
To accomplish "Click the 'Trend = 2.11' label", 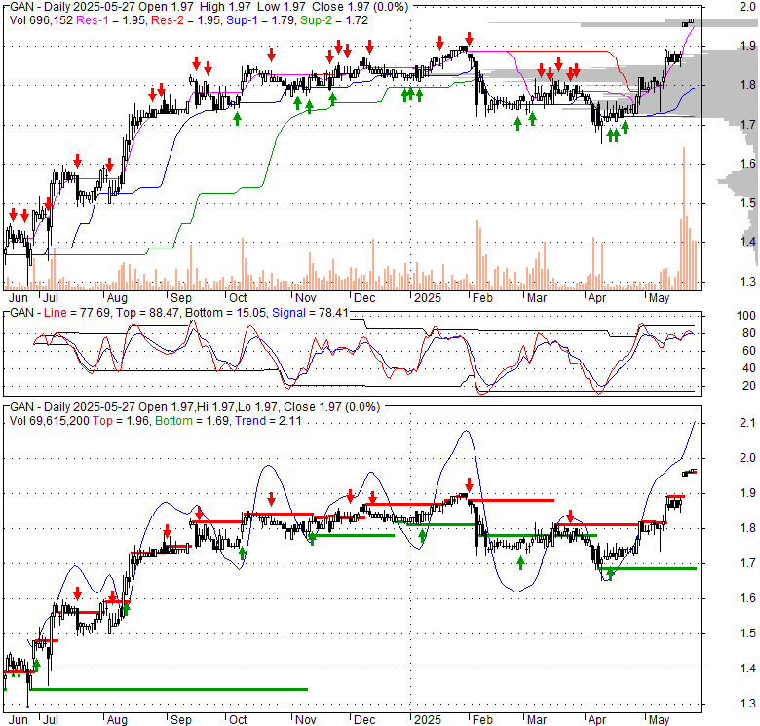I will click(268, 421).
